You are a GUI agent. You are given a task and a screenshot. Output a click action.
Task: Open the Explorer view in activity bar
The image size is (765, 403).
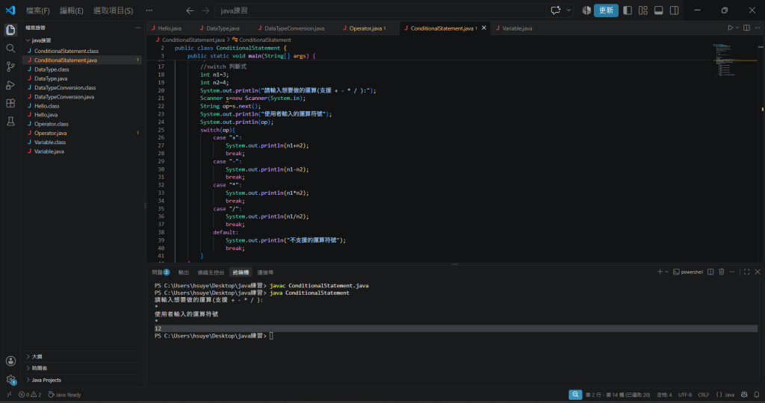tap(10, 30)
